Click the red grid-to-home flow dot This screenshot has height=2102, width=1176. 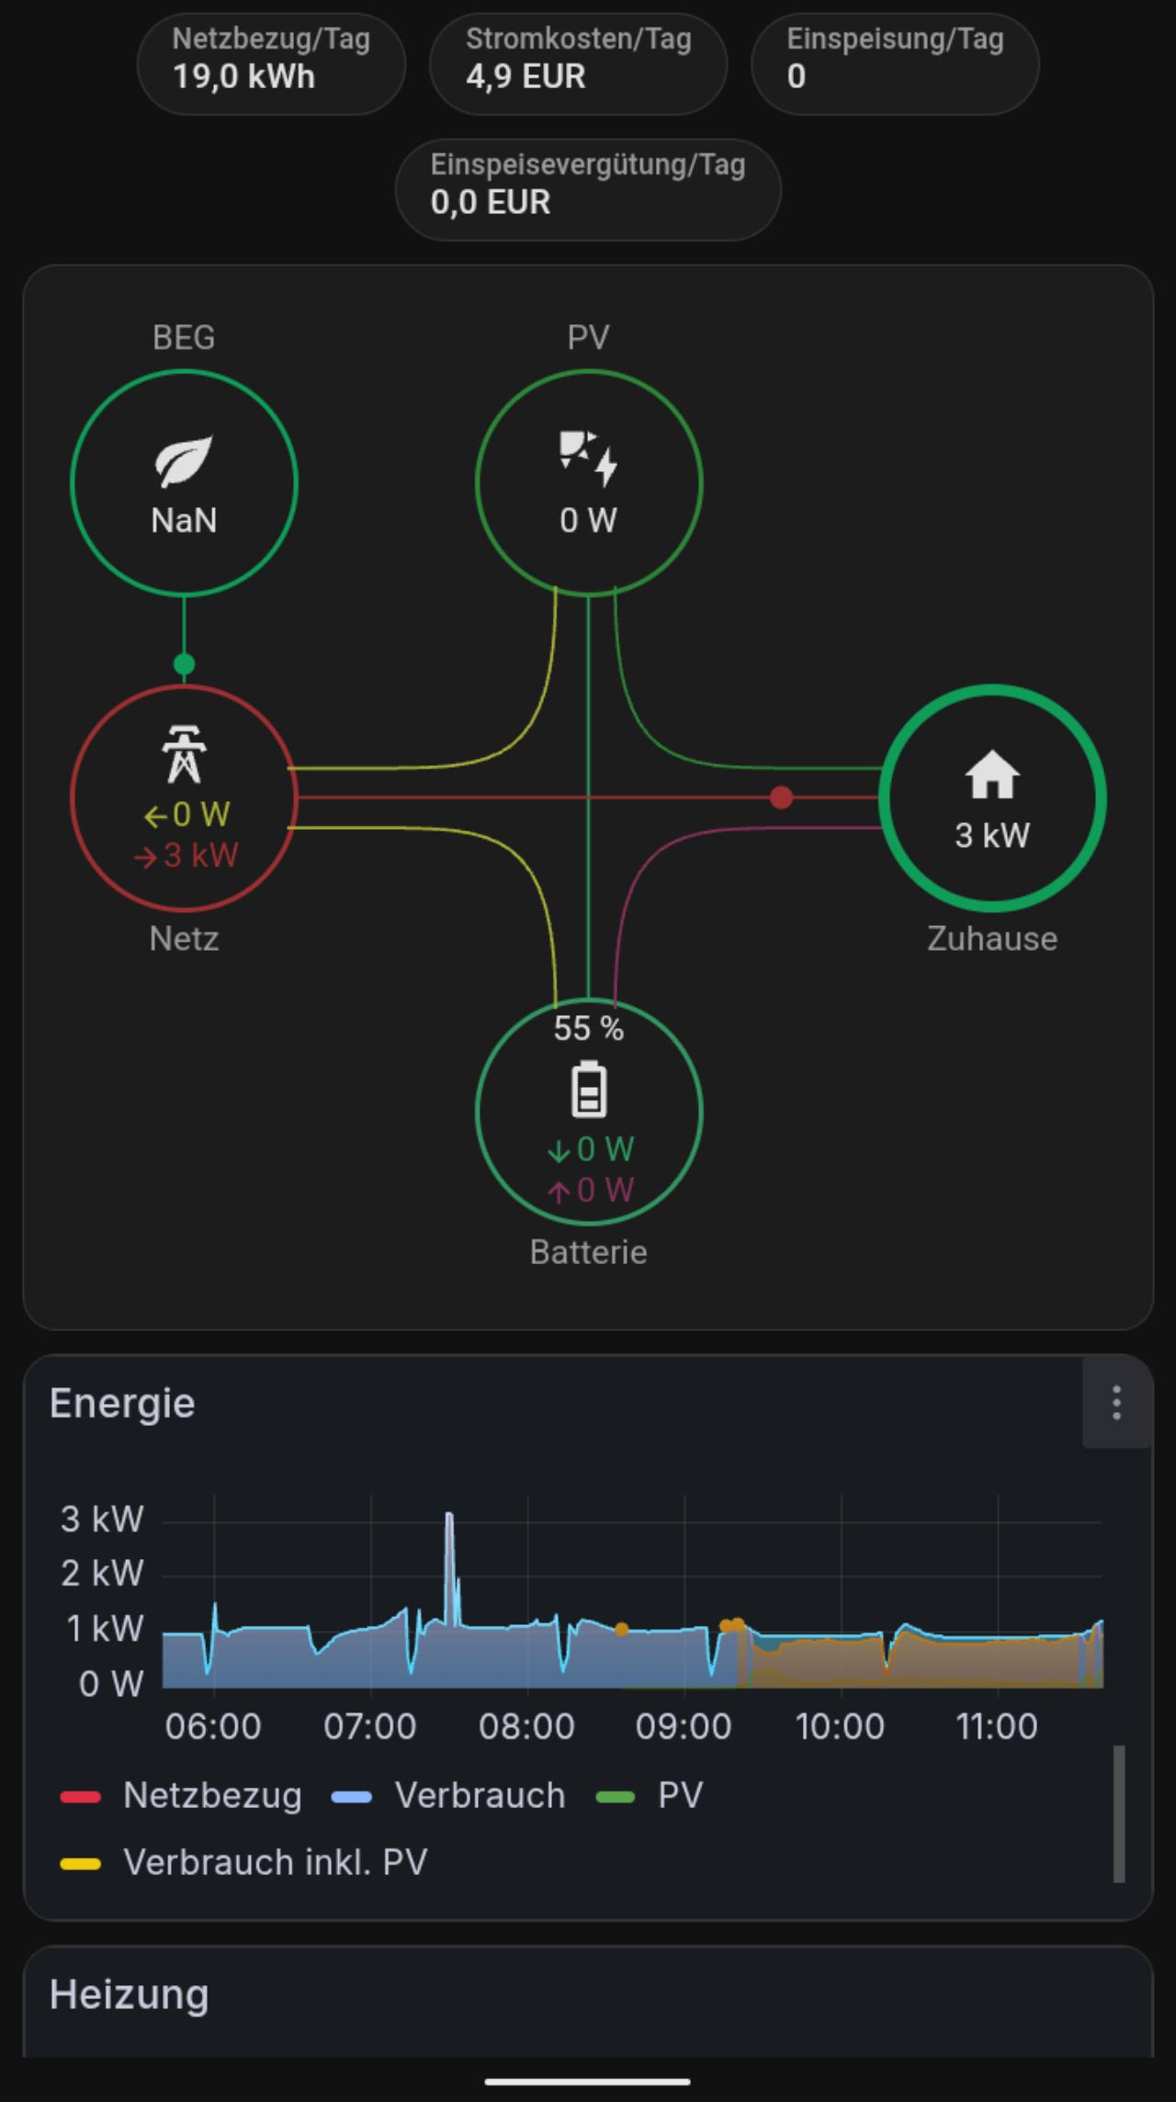(x=781, y=797)
